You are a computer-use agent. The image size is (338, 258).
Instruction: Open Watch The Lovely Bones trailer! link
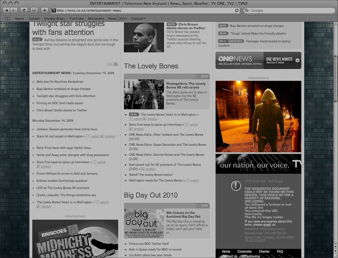pyautogui.click(x=151, y=175)
